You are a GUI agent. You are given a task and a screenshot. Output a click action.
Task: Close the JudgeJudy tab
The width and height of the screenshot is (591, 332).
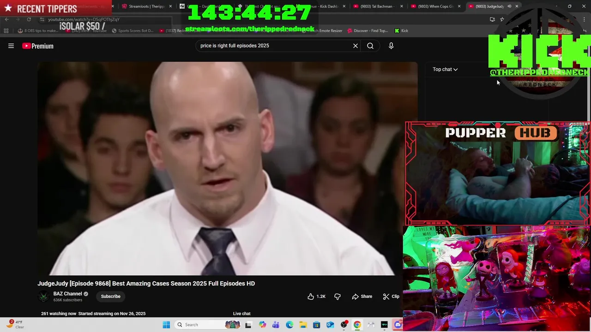tap(517, 6)
